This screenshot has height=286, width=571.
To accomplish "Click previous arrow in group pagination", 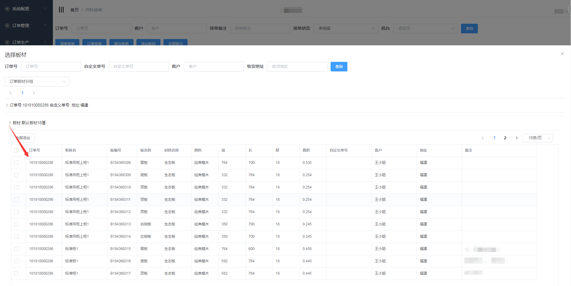I will pos(11,93).
